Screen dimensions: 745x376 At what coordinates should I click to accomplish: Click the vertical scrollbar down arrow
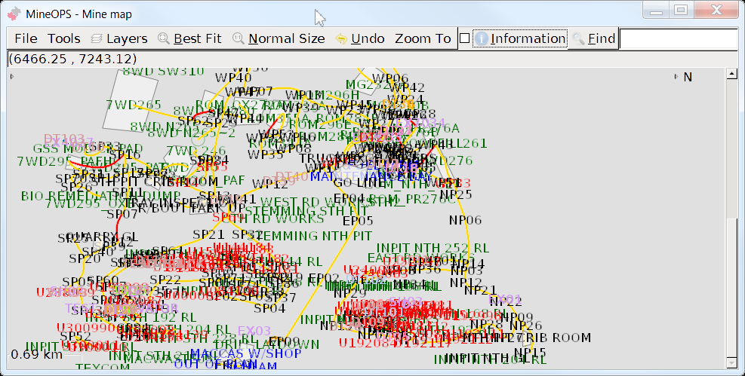tap(731, 363)
